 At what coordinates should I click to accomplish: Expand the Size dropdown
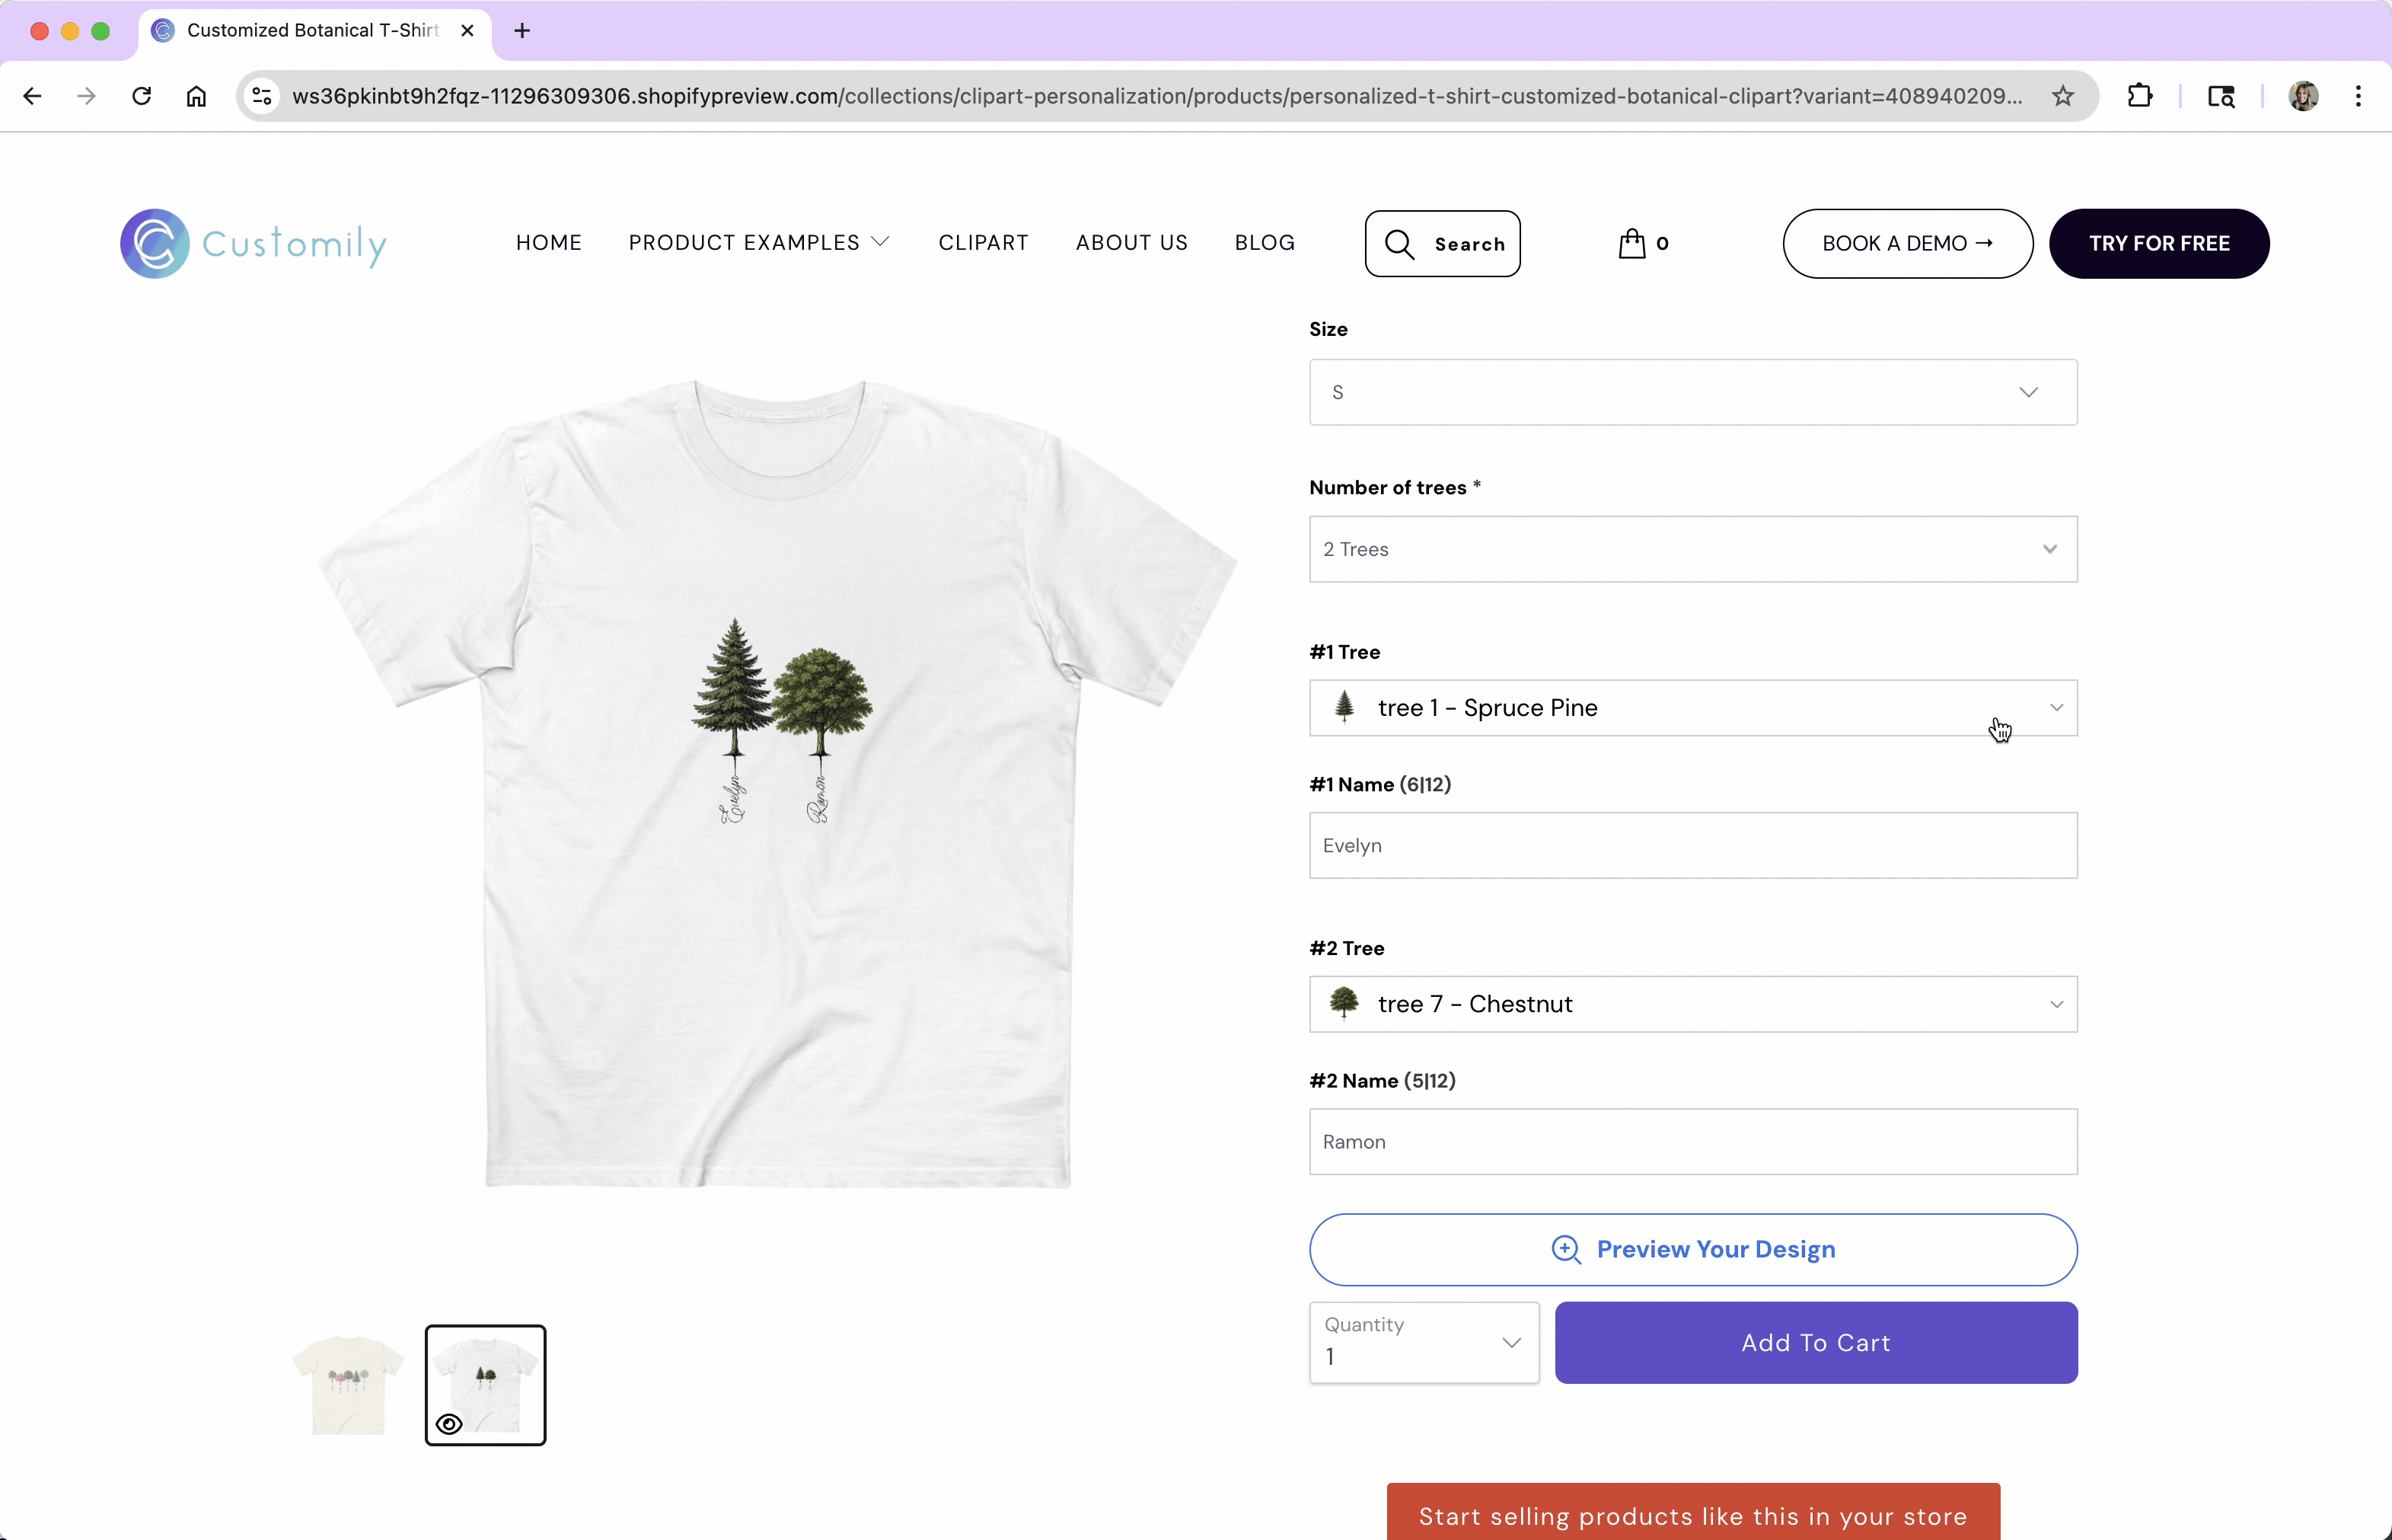coord(1692,392)
